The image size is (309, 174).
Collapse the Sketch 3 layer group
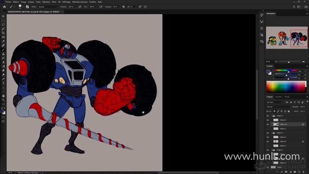(271, 116)
